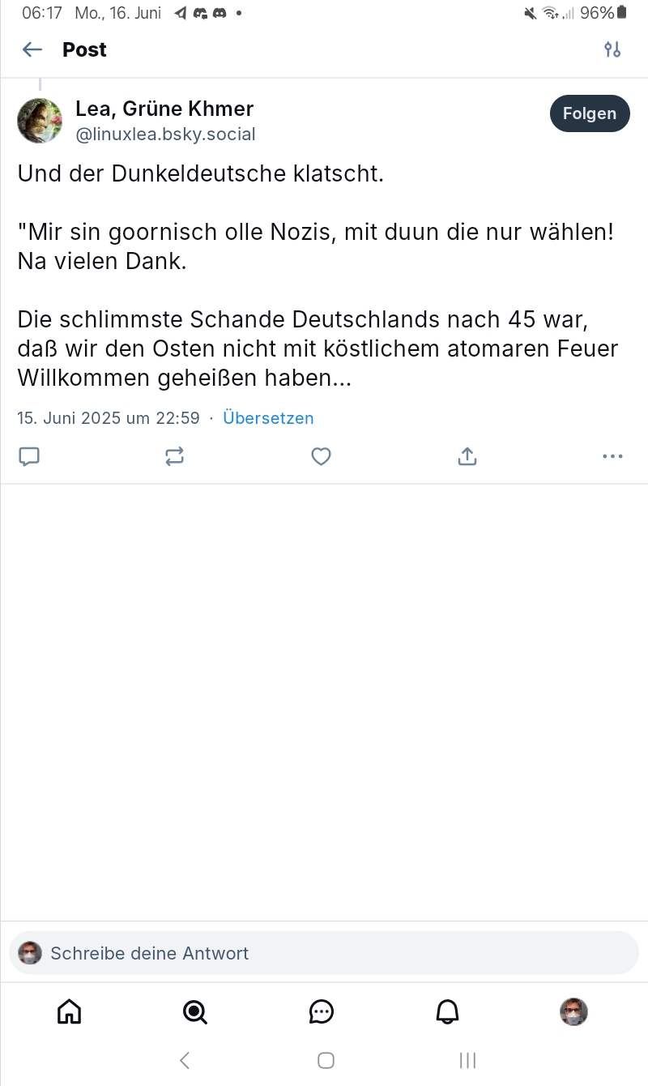The image size is (648, 1086).
Task: Open own profile avatar in bottom bar
Action: 573,1011
